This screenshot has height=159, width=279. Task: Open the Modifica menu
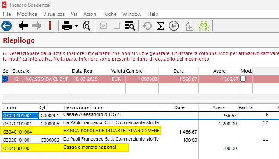pyautogui.click(x=27, y=14)
